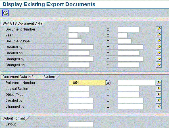Open multiple selection for feeder Changed by
This screenshot has height=128, width=169.
[x=158, y=106]
